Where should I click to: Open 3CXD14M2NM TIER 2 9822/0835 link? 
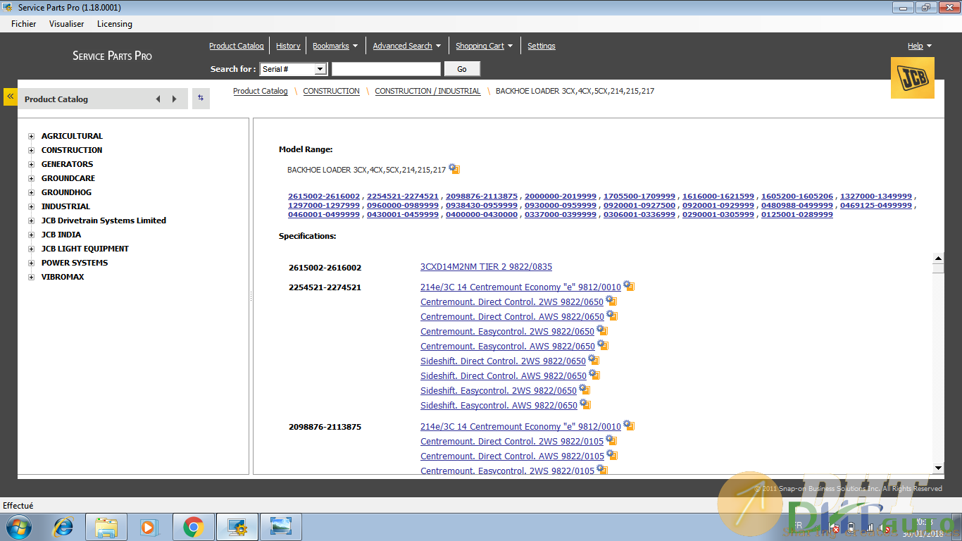pos(486,267)
